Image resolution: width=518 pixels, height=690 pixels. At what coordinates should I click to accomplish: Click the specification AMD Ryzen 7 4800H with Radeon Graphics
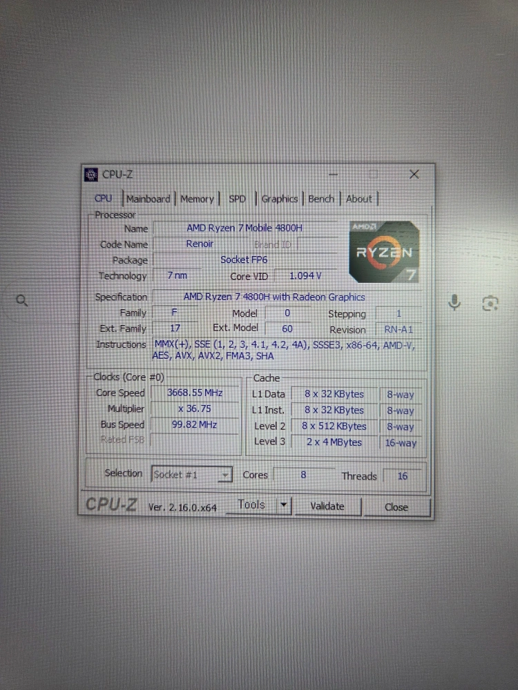[274, 297]
